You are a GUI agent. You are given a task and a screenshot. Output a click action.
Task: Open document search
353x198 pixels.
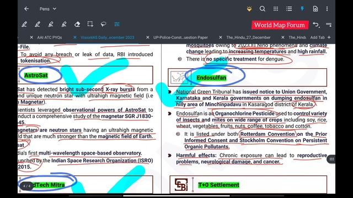(263, 9)
